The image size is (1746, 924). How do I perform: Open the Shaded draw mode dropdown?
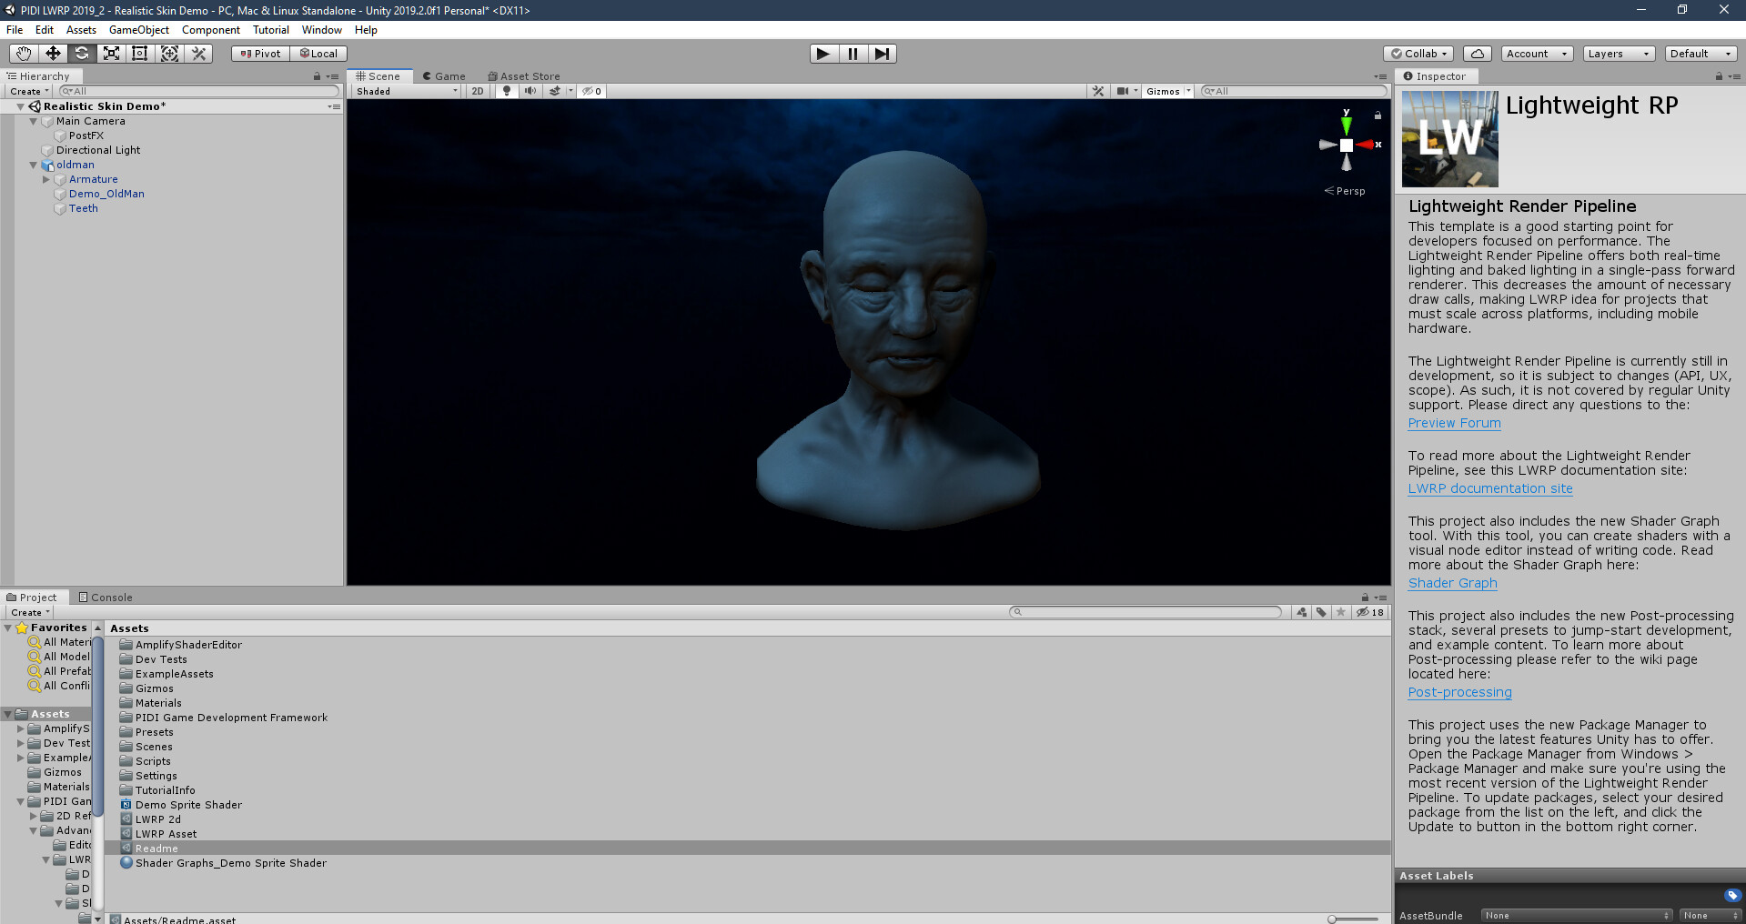[407, 91]
